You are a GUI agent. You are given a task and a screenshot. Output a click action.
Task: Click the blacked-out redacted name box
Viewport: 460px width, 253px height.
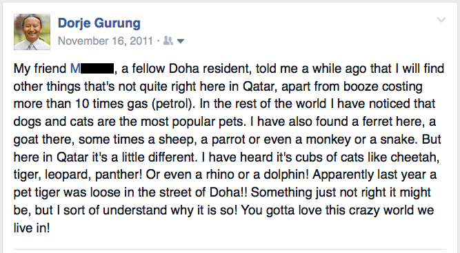pyautogui.click(x=97, y=69)
